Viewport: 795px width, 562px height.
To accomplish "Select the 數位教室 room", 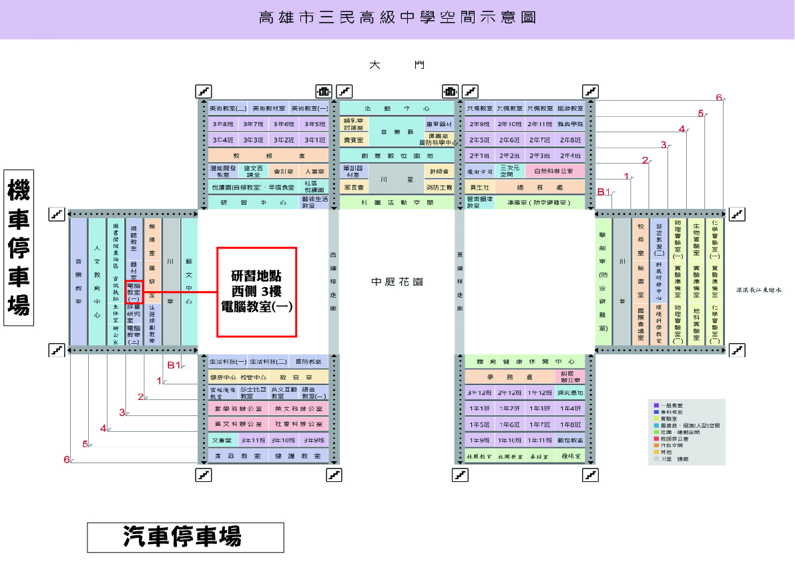I will [x=570, y=440].
